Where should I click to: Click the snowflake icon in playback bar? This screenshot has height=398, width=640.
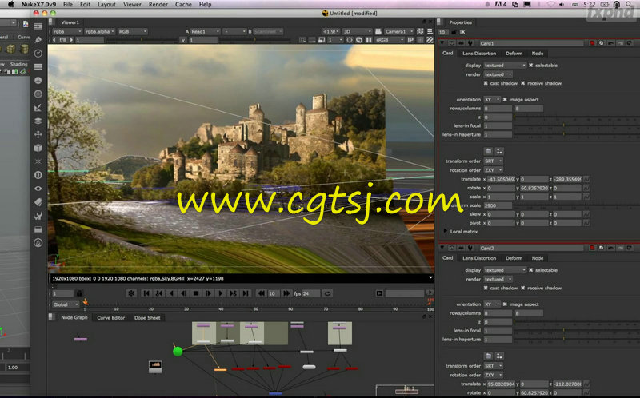(131, 293)
